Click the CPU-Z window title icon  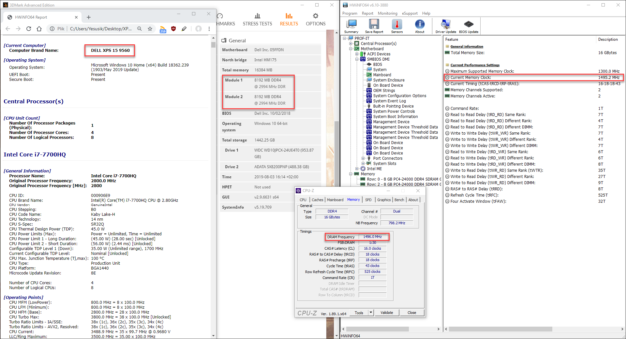point(298,191)
